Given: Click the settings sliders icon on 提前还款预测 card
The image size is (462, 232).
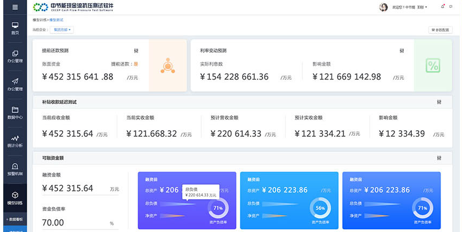Looking at the screenshot, I should [136, 51].
